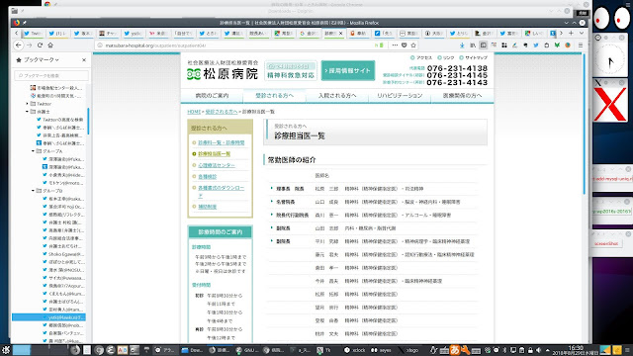Open the リハビリテーション navigation tab
The width and height of the screenshot is (633, 356).
pos(400,96)
